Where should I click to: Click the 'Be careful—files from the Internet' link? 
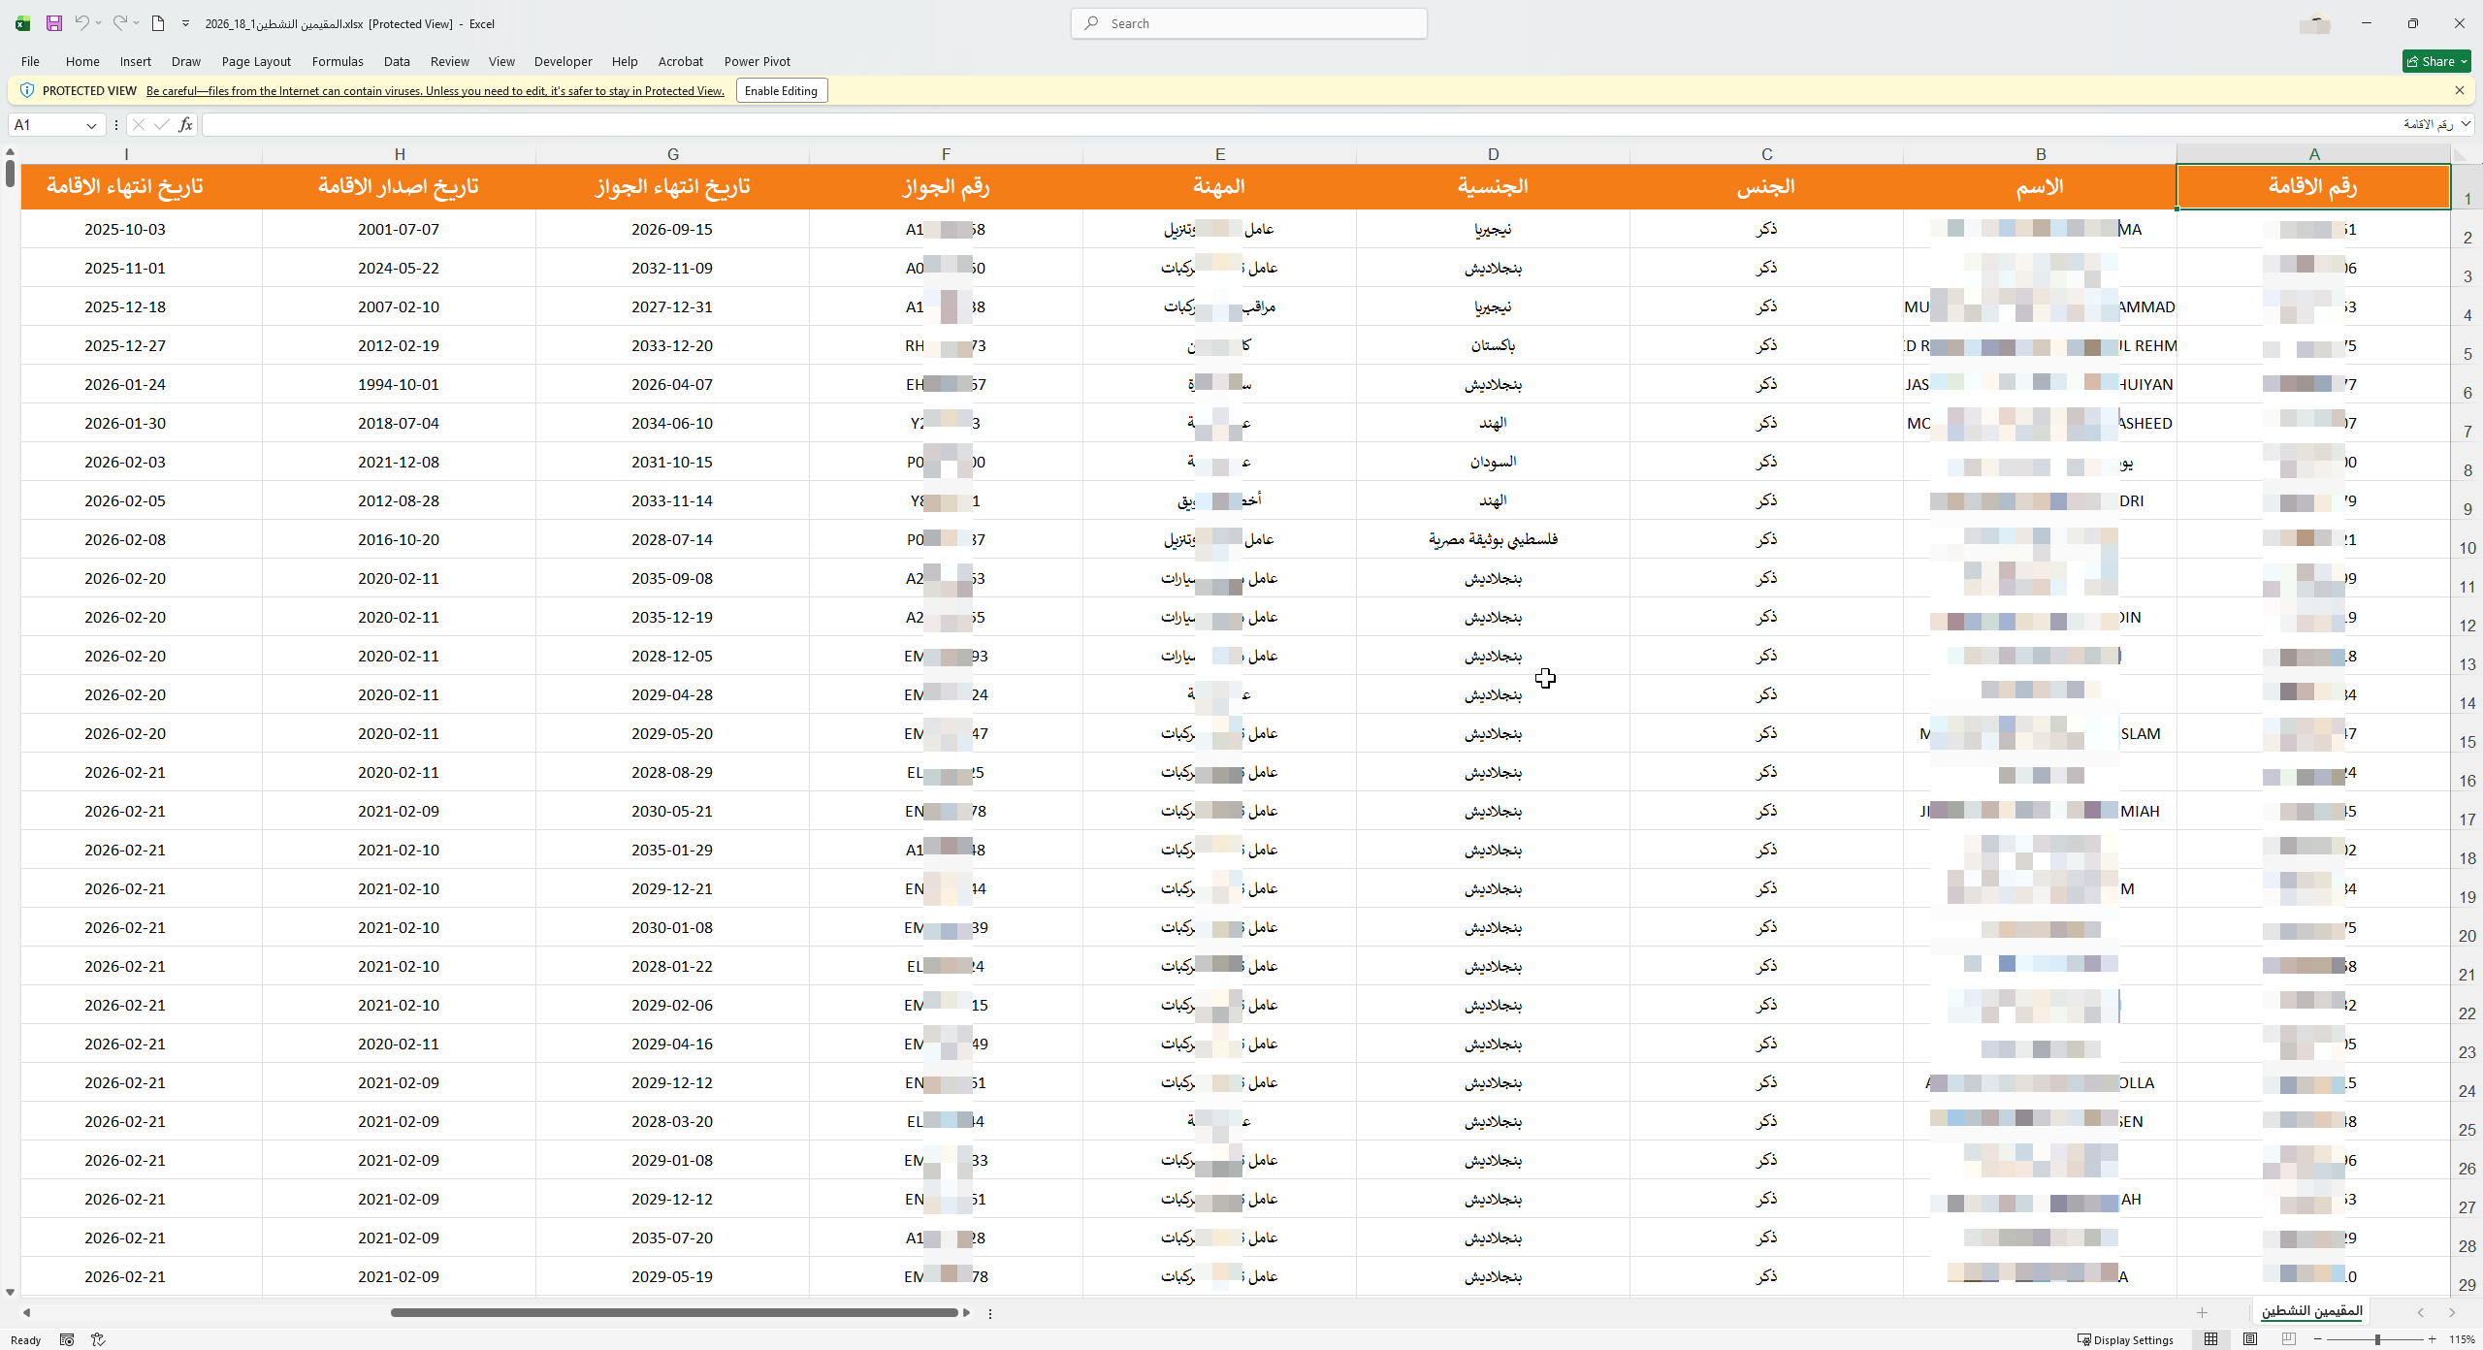[435, 91]
